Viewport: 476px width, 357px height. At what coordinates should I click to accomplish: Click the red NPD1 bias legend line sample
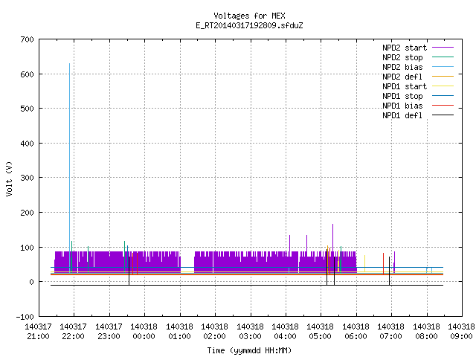(443, 106)
